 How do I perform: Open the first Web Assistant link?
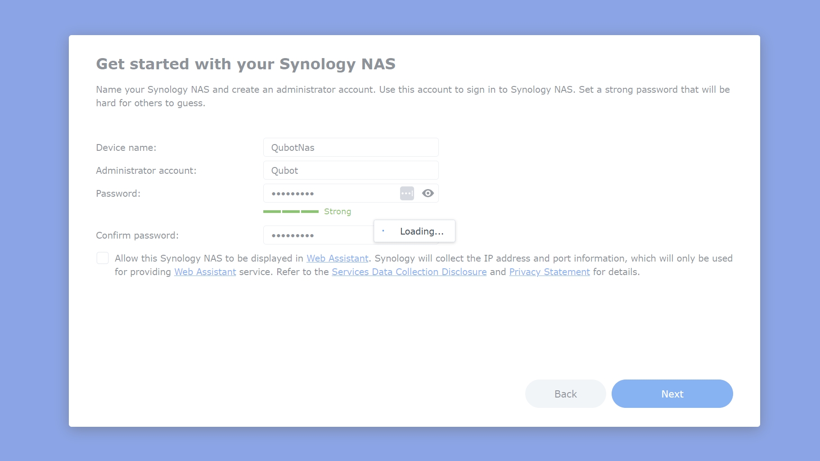click(338, 258)
